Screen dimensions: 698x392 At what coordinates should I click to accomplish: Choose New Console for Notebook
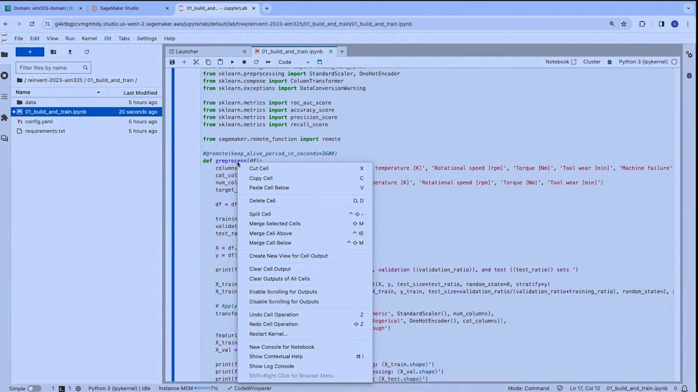coord(305,347)
